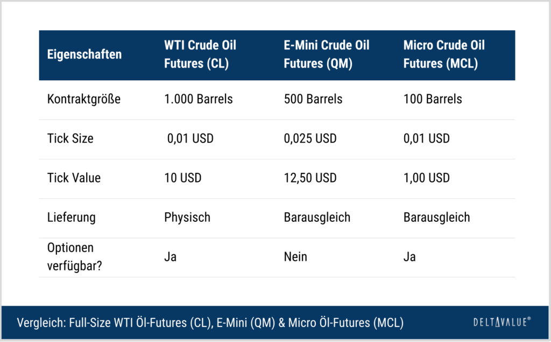The image size is (551, 342).
Task: Click the Physisch delivery cell
Action: (x=187, y=218)
